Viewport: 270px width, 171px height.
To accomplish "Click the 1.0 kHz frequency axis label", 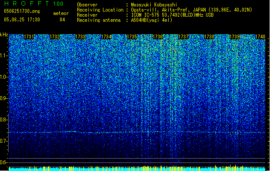I will [x=4, y=77].
